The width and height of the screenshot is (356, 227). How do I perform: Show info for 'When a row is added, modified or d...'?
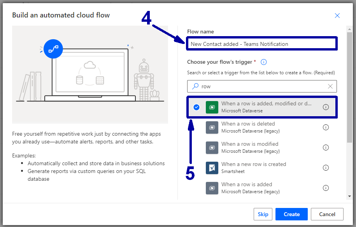coord(326,107)
